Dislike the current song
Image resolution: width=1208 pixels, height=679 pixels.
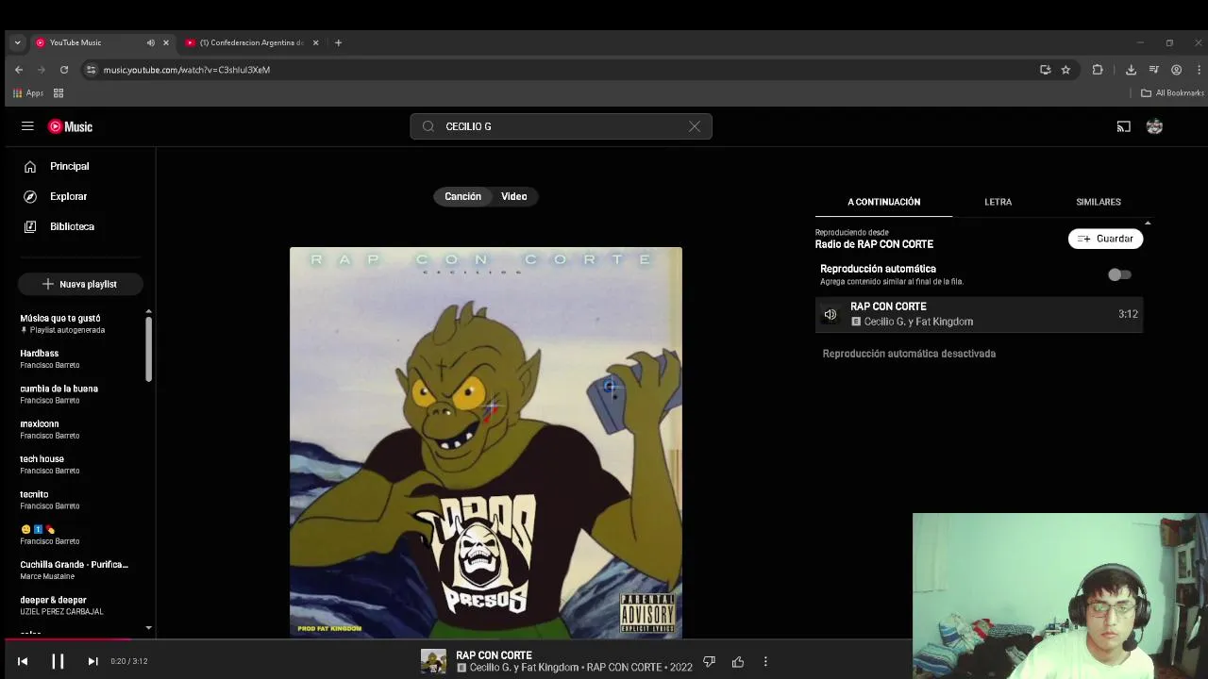pos(709,661)
